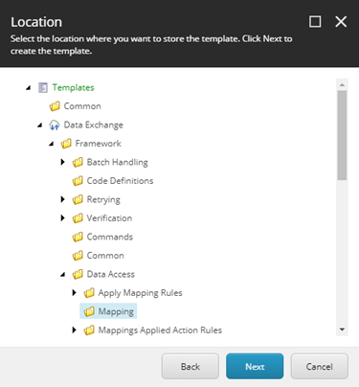
Task: Click the Commands folder icon
Action: click(78, 237)
